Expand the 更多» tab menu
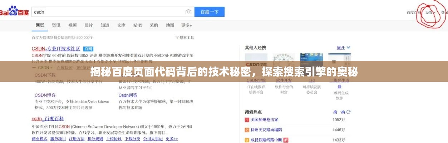Screen dimensions: 448x143 click(x=186, y=25)
